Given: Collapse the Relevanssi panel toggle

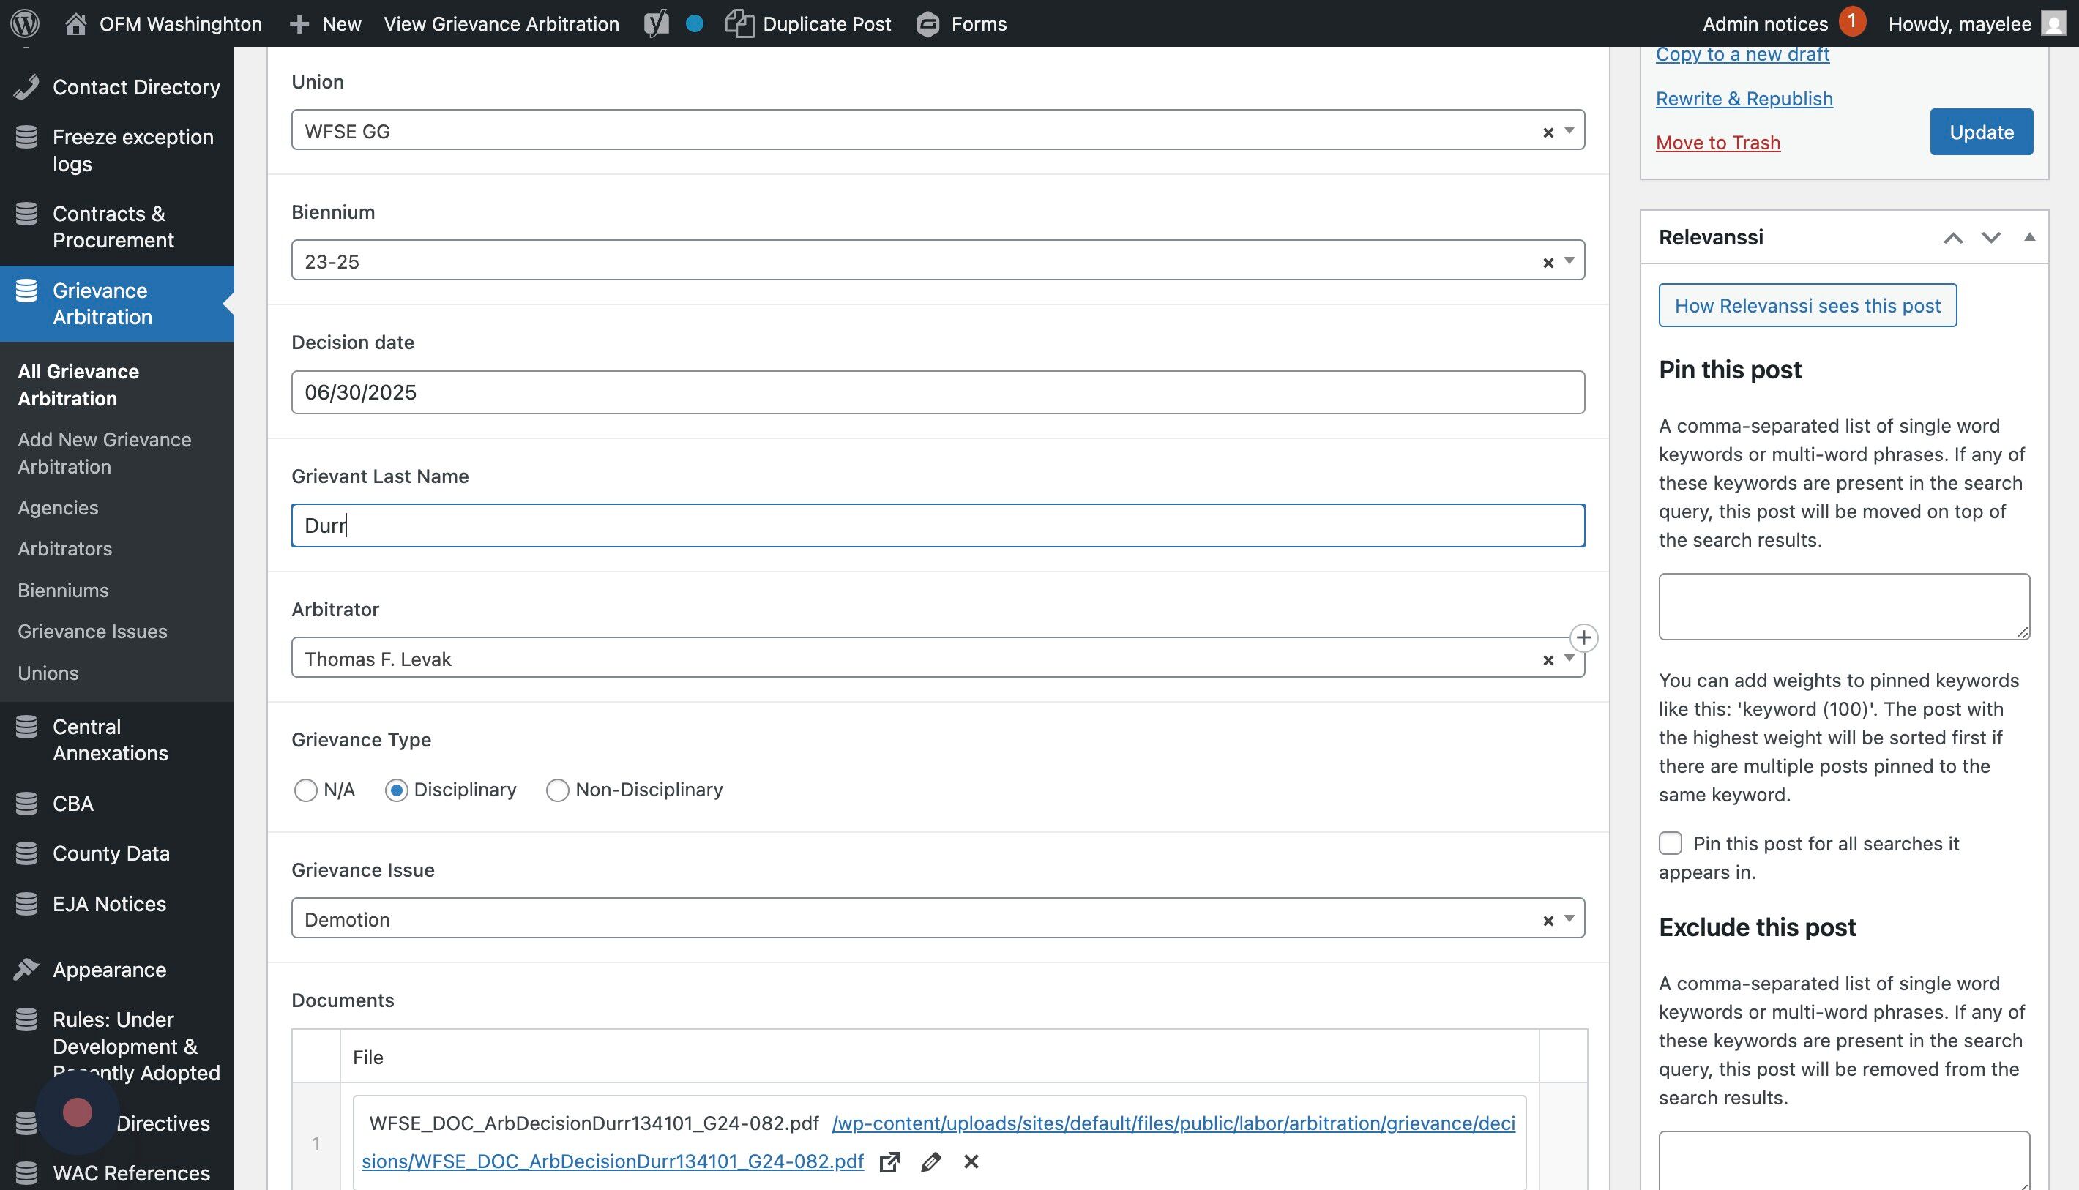Looking at the screenshot, I should 2029,238.
